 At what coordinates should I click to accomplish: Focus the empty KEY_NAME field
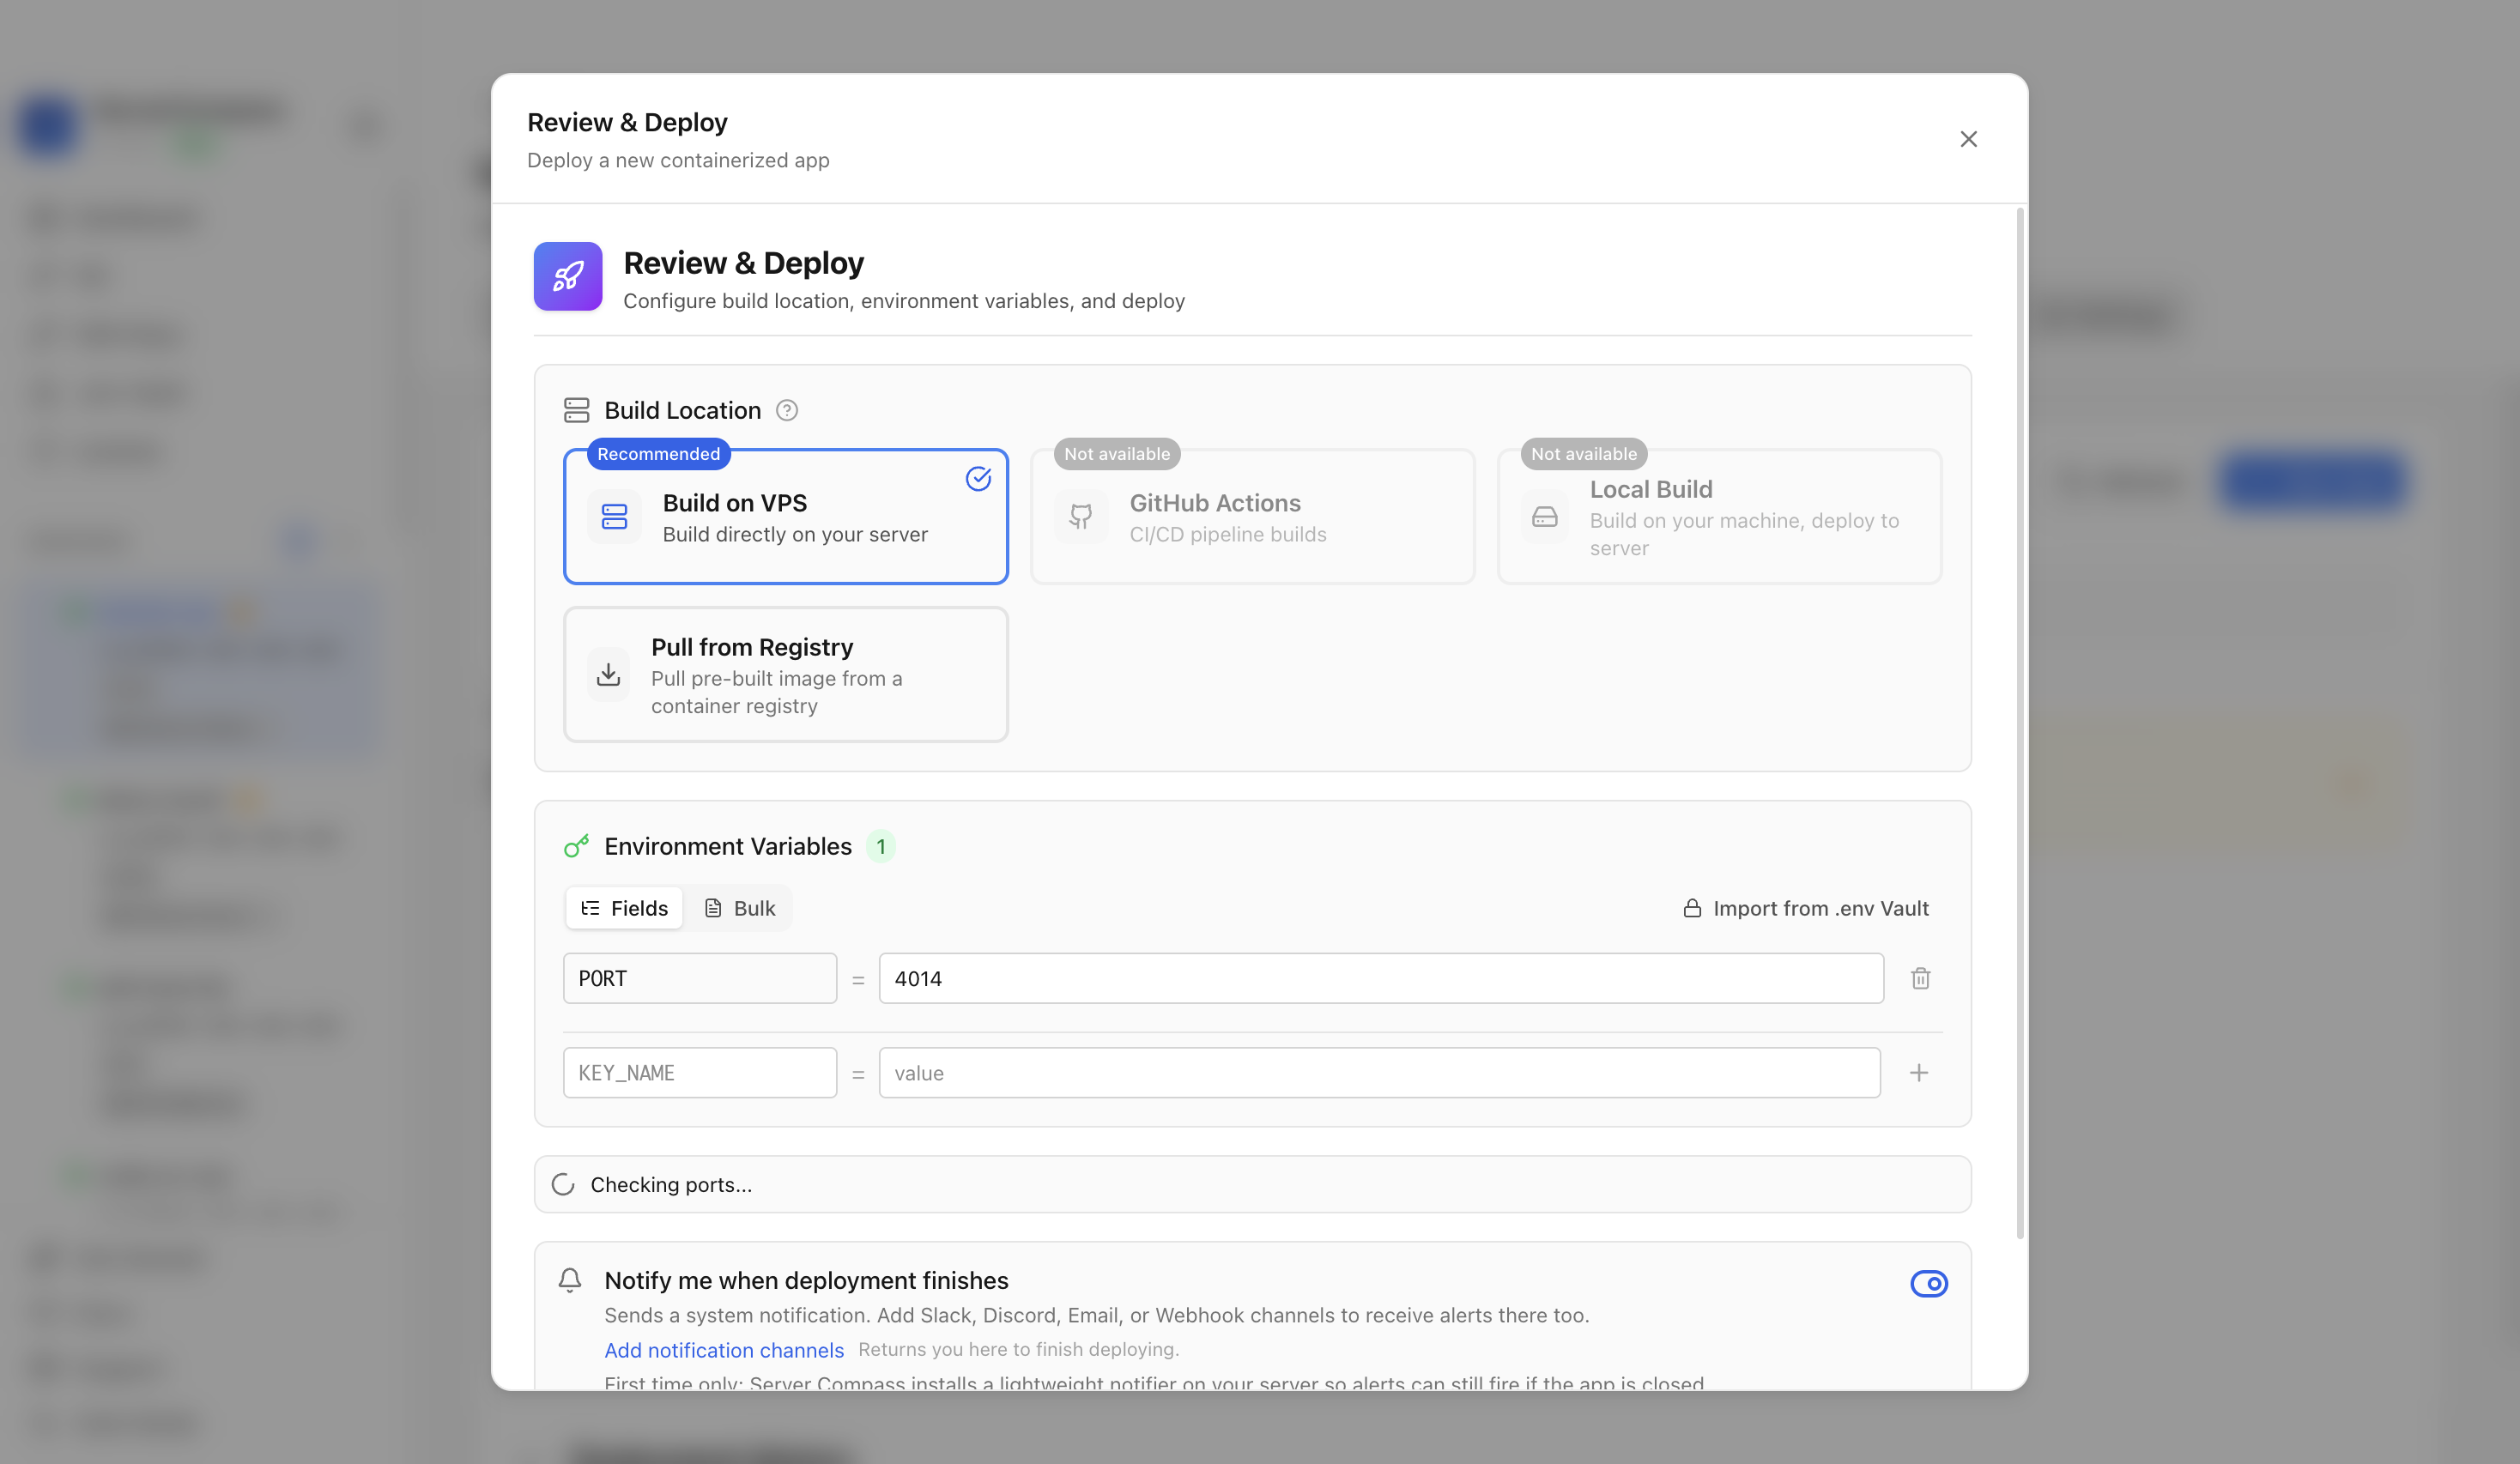tap(700, 1073)
